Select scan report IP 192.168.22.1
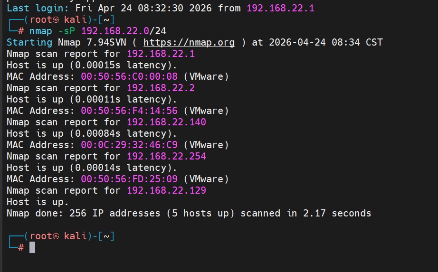The width and height of the screenshot is (438, 272). point(161,54)
